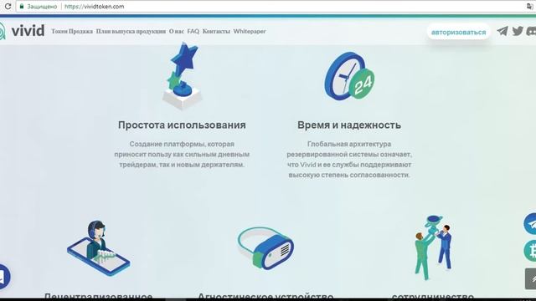Click the Время и надежность heading

349,125
